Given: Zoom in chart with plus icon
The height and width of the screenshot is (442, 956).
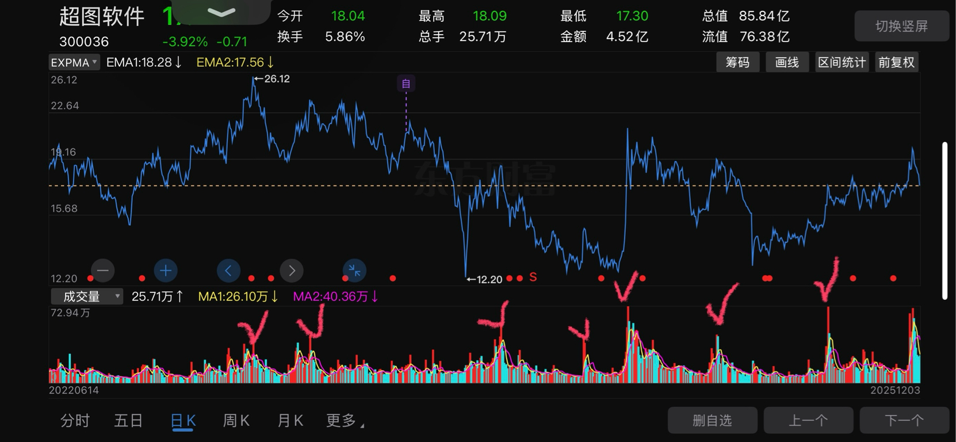Looking at the screenshot, I should [x=166, y=270].
